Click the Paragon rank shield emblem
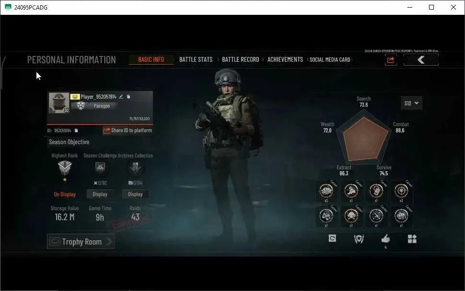 81,106
